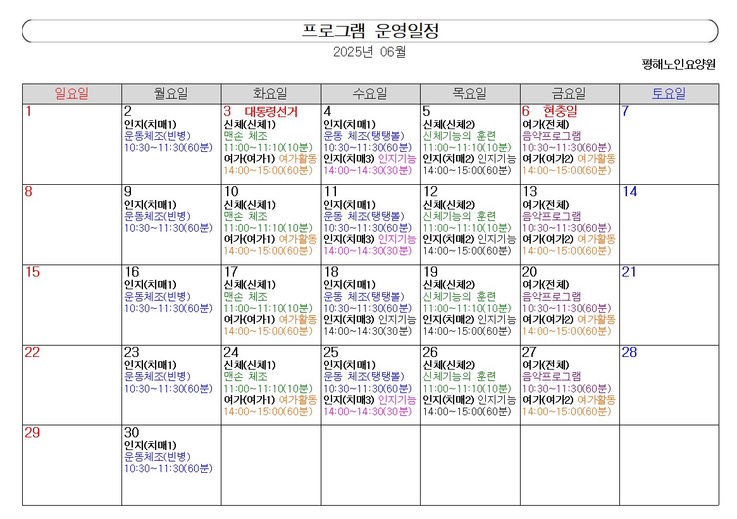Click day number 30
The height and width of the screenshot is (519, 737).
coord(132,432)
